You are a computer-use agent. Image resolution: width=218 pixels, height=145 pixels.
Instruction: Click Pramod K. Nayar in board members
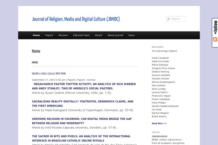[x=161, y=96]
